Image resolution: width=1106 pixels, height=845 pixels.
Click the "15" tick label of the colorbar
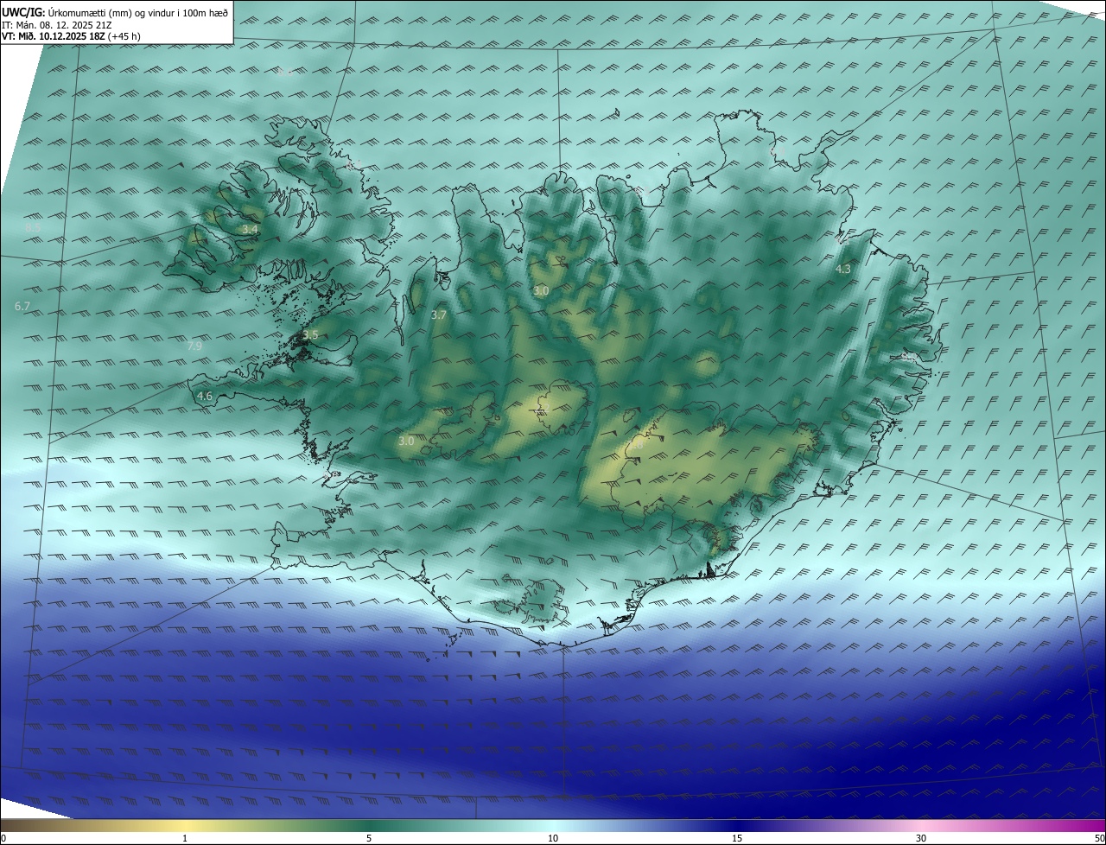click(x=737, y=838)
